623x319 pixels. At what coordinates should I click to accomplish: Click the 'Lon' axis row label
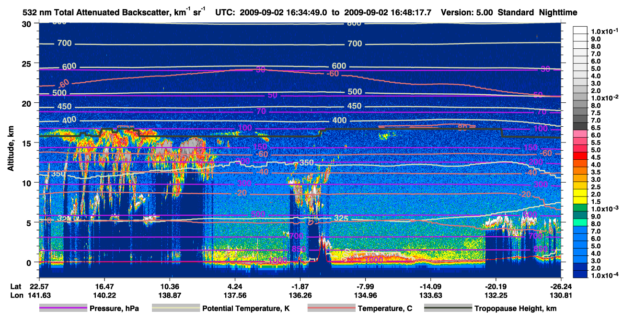(16, 295)
